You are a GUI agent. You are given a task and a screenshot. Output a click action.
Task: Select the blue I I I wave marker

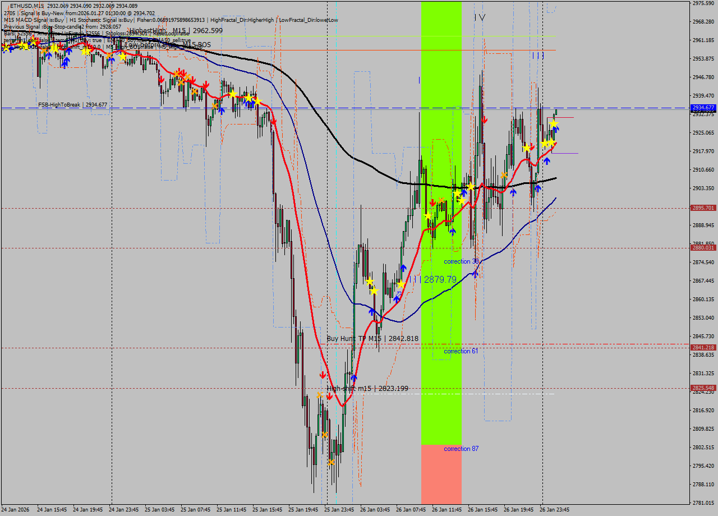537,56
